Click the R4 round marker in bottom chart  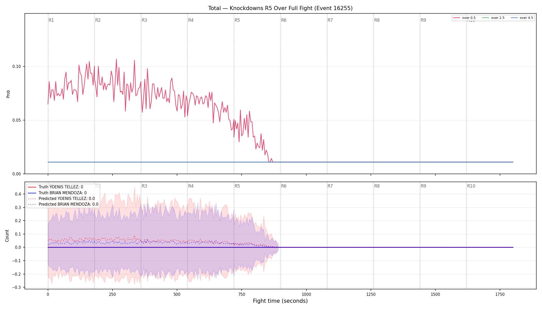191,186
